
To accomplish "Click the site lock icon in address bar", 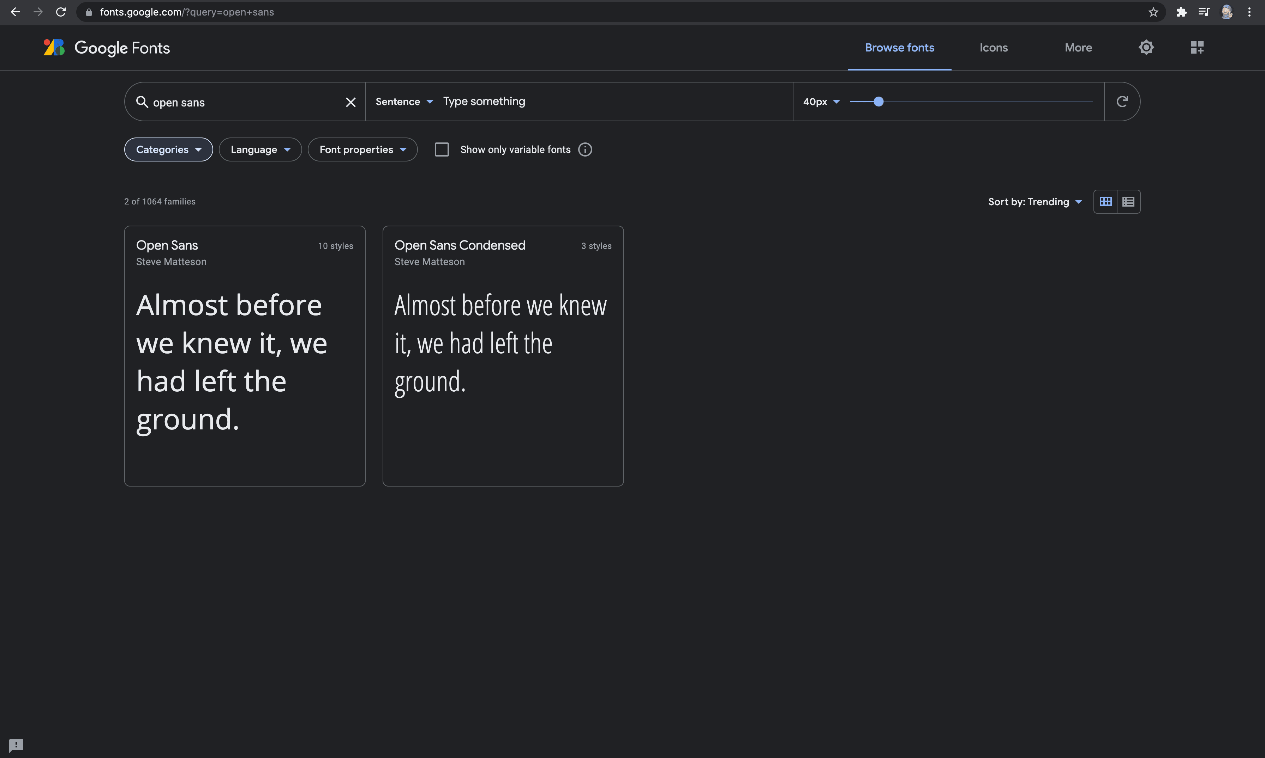I will point(89,12).
